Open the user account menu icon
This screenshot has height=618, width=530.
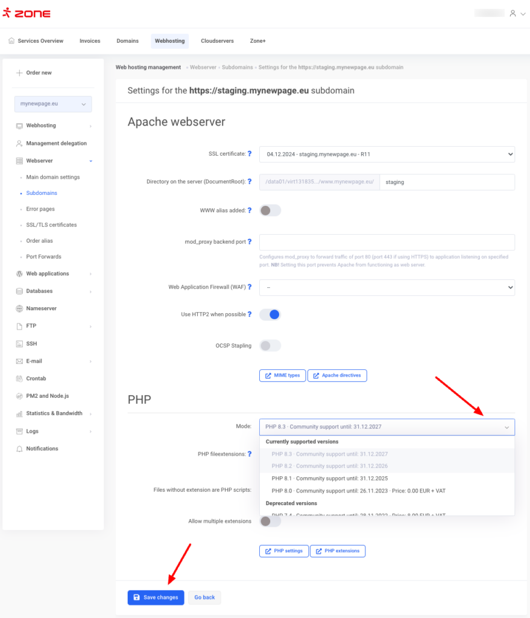[x=513, y=13]
